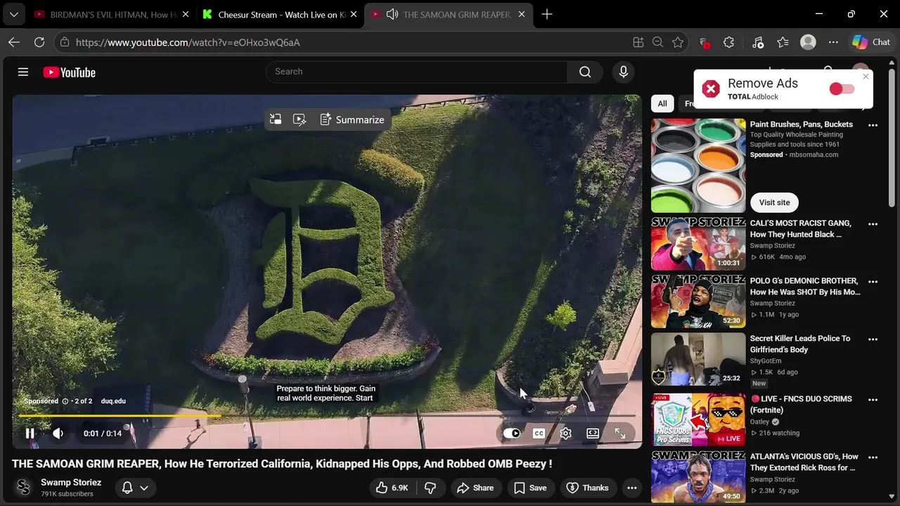Open the browser app-install icon in address bar
The image size is (900, 506).
[638, 42]
